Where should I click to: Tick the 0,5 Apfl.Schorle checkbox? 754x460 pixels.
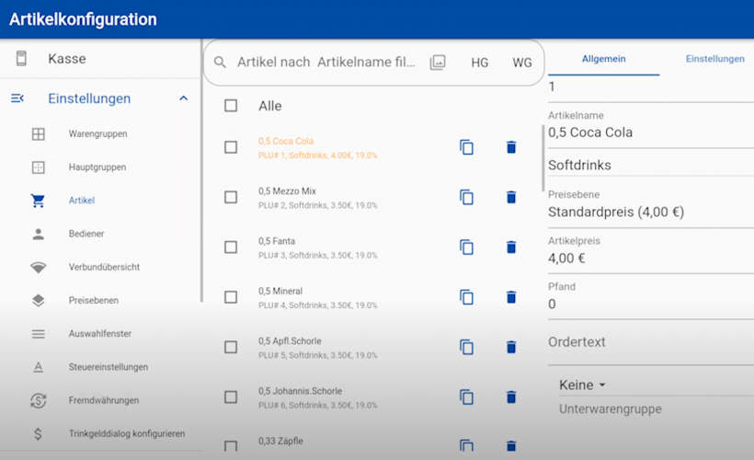pyautogui.click(x=231, y=347)
